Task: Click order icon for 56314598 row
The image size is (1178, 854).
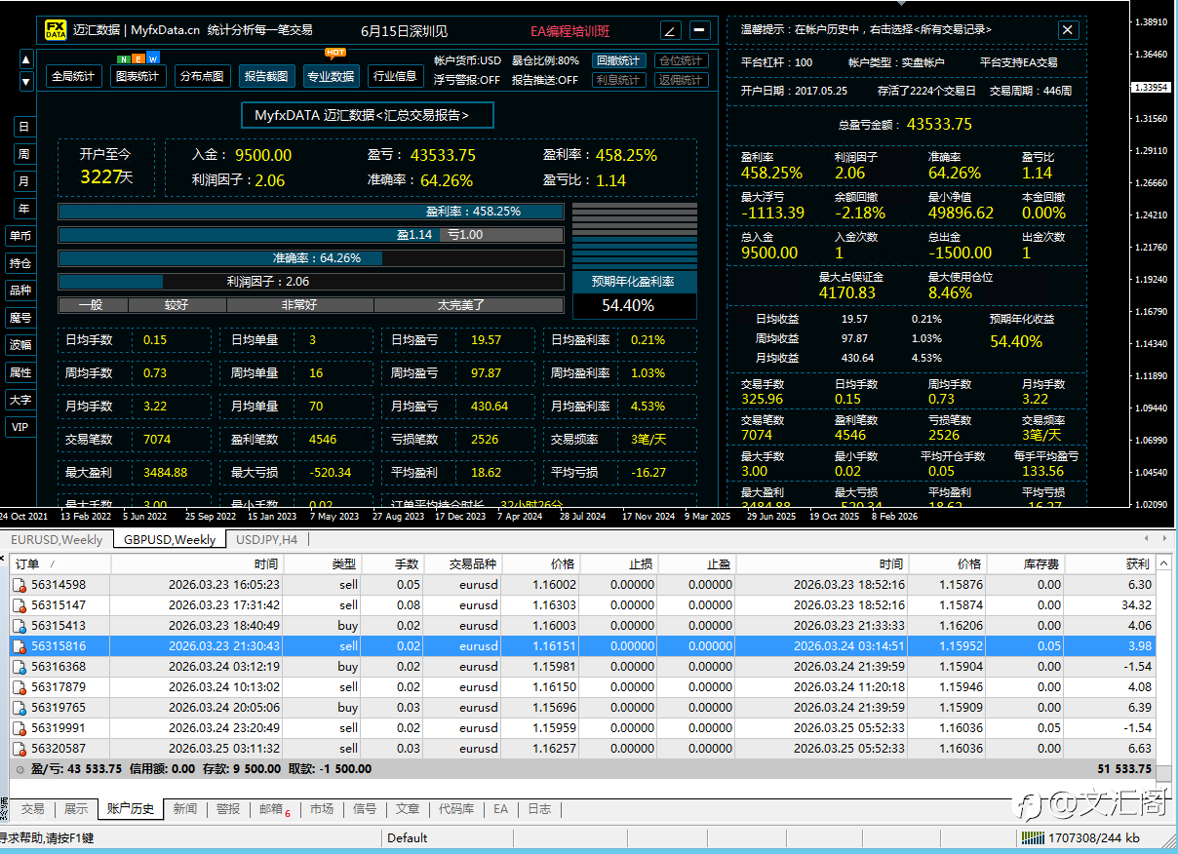Action: pyautogui.click(x=19, y=585)
